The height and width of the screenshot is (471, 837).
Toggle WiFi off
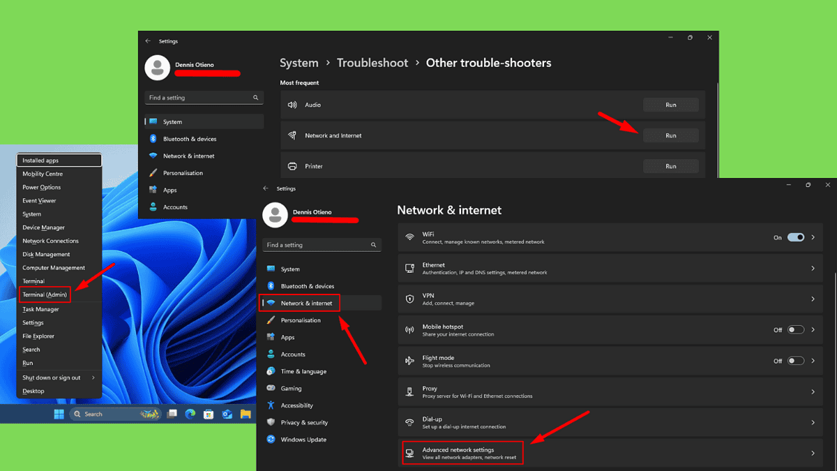tap(795, 237)
